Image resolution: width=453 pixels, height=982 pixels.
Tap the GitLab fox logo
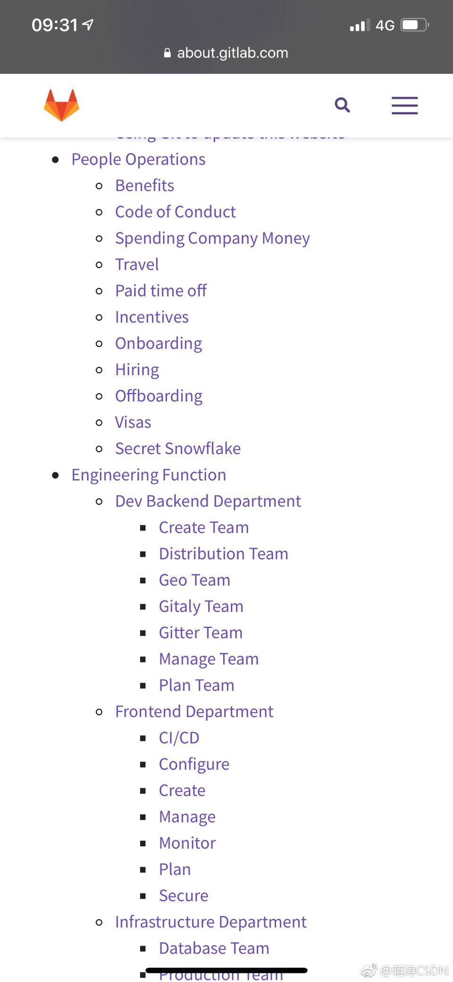point(61,105)
